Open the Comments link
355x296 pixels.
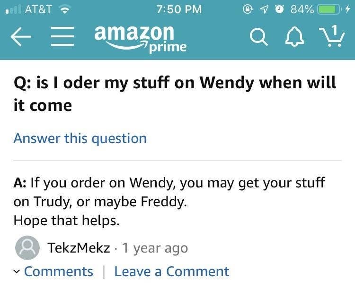click(59, 271)
